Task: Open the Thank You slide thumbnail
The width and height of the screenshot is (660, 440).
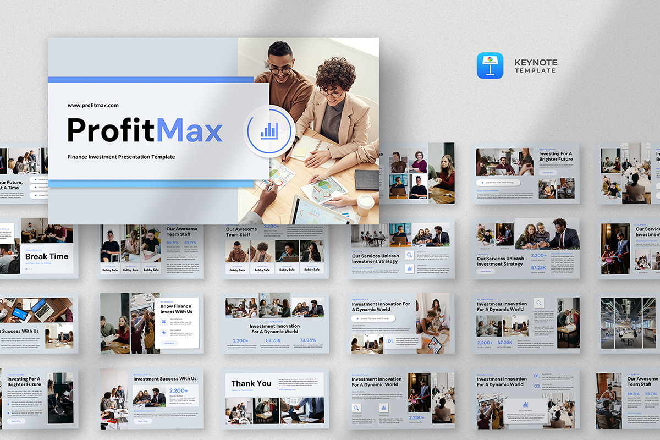Action: click(x=277, y=399)
